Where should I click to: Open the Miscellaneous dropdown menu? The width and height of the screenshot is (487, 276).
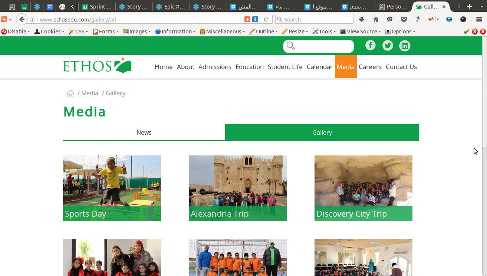[223, 32]
